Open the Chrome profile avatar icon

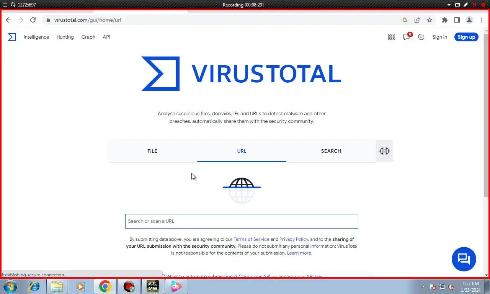click(x=469, y=20)
